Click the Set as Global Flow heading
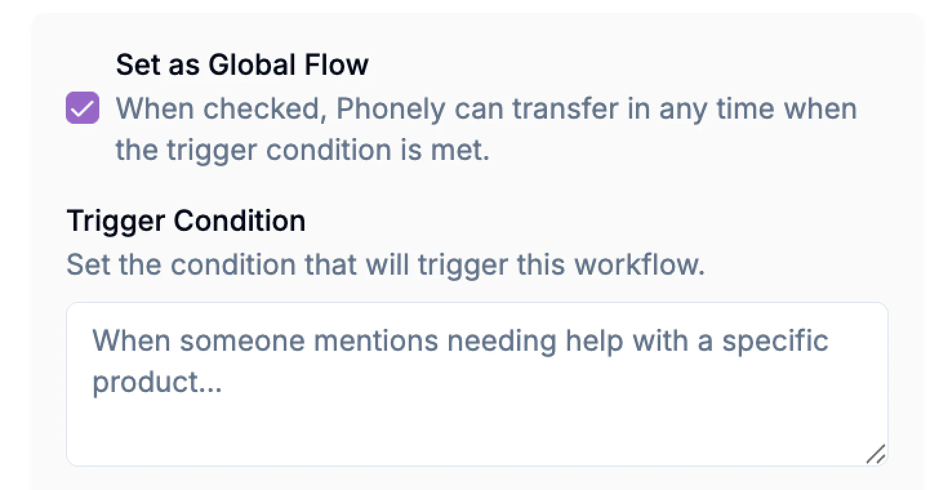 coord(242,64)
